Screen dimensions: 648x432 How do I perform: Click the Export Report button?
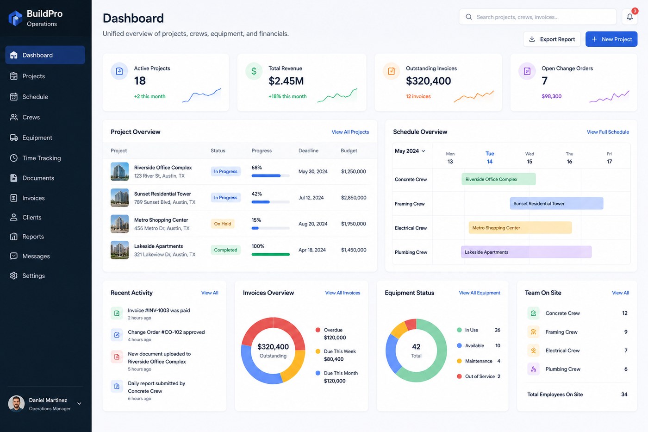[x=552, y=39]
